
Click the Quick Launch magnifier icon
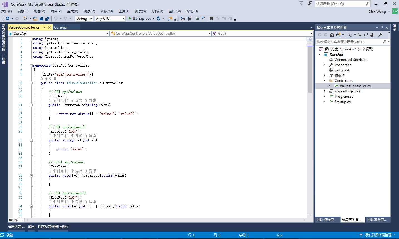(x=368, y=4)
